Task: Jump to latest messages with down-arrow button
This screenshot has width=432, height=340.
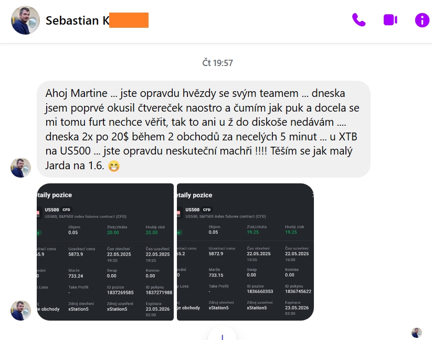Action: [222, 334]
